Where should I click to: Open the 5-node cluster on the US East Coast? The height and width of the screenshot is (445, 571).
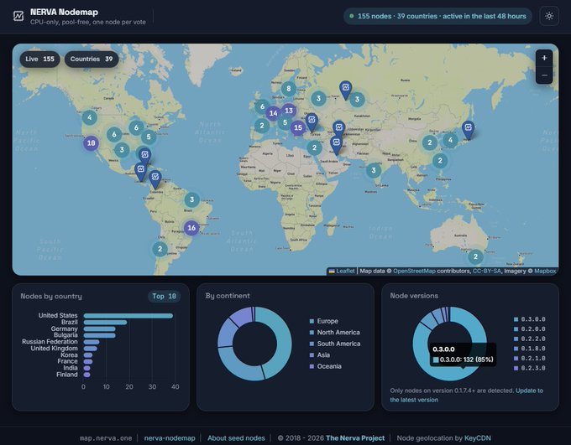149,137
